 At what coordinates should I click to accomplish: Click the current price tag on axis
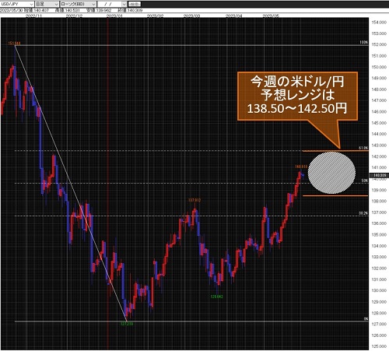coord(379,176)
